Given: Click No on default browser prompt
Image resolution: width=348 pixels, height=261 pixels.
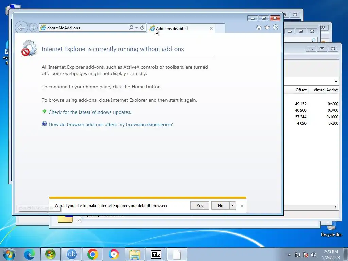Looking at the screenshot, I should [220, 206].
